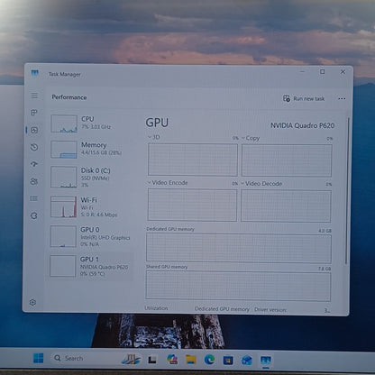The height and width of the screenshot is (375, 375).
Task: Open the Processes page icon in the sidebar
Action: pos(34,113)
